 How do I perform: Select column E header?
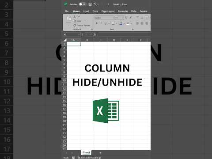(127, 40)
